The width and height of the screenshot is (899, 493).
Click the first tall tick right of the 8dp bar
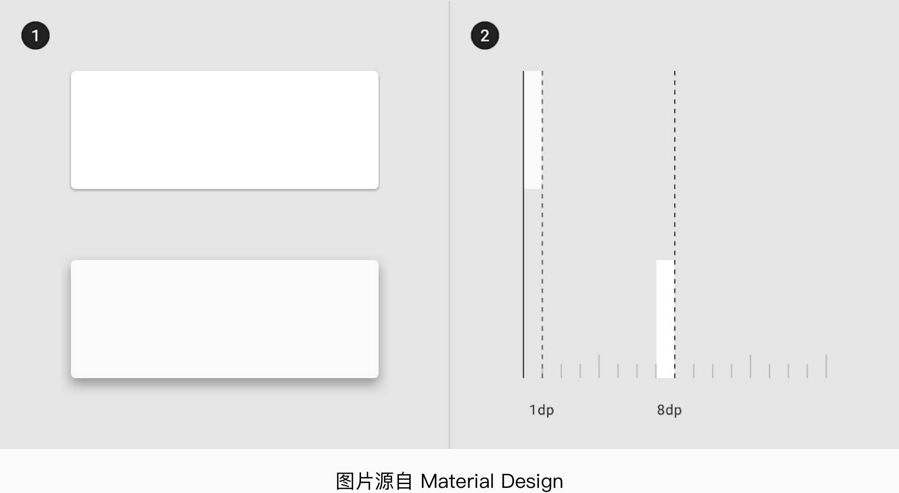[x=751, y=366]
